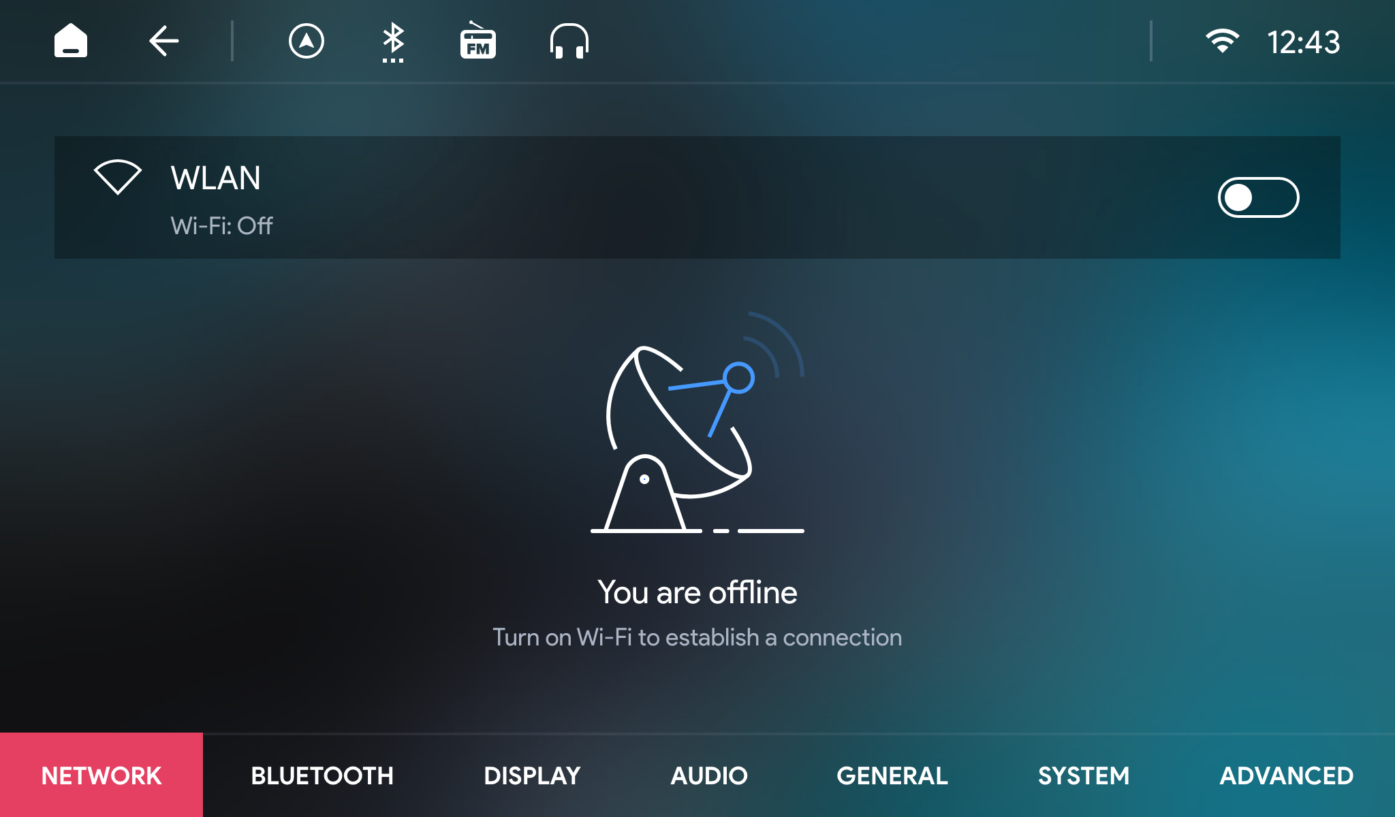Tap the 'Turn on Wi-Fi' hint text
This screenshot has height=817, width=1395.
pos(697,637)
